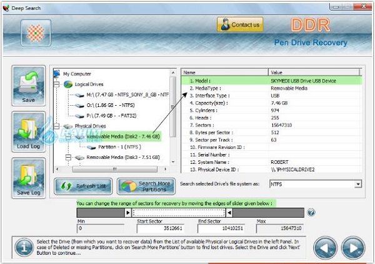Click the Save button with drive icon
This screenshot has height=264, width=375.
click(29, 86)
